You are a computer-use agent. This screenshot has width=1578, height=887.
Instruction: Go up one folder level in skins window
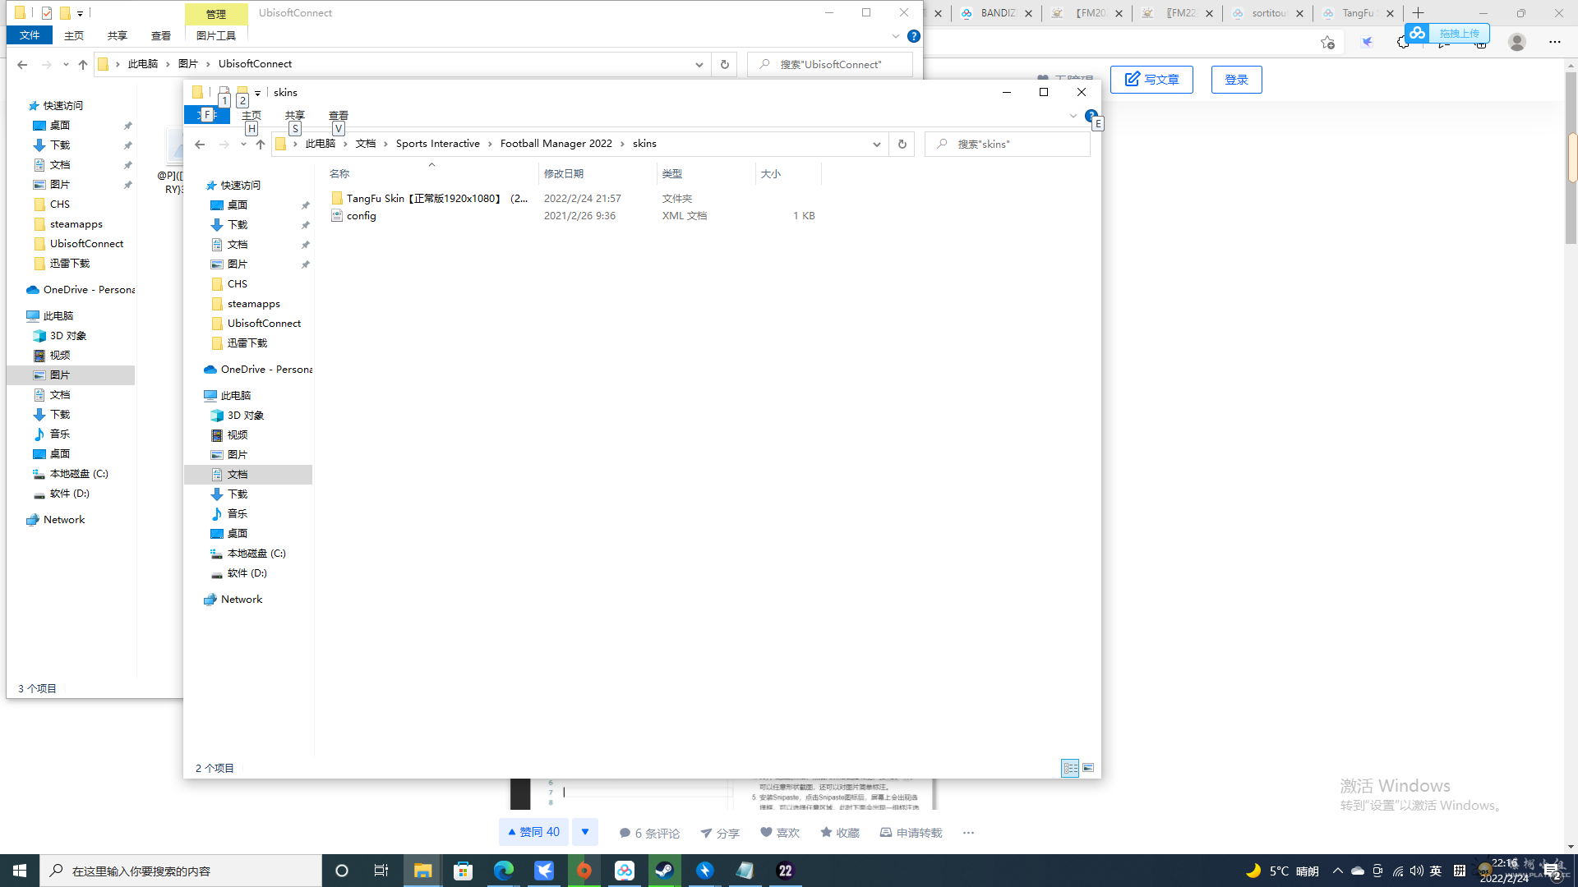click(x=261, y=145)
